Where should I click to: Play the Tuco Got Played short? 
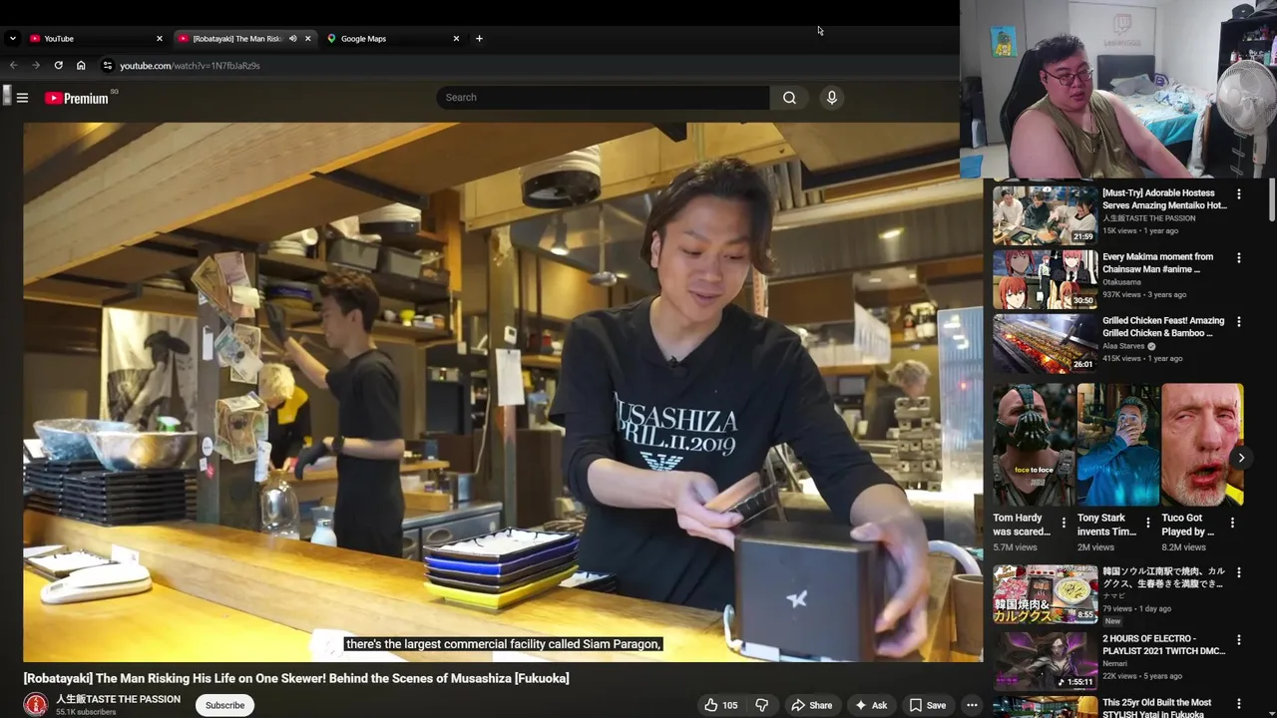click(1202, 445)
